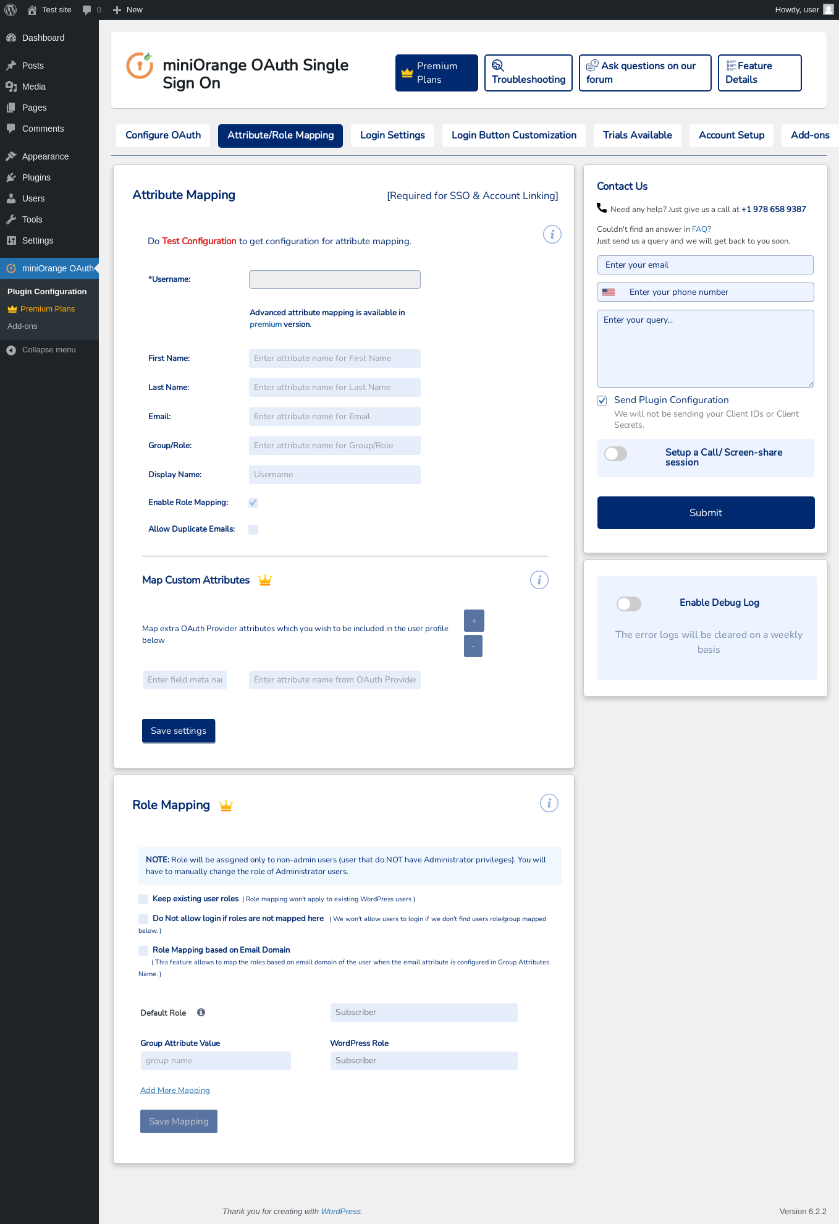Switch to Trials Available tab
The height and width of the screenshot is (1224, 839).
coord(638,135)
